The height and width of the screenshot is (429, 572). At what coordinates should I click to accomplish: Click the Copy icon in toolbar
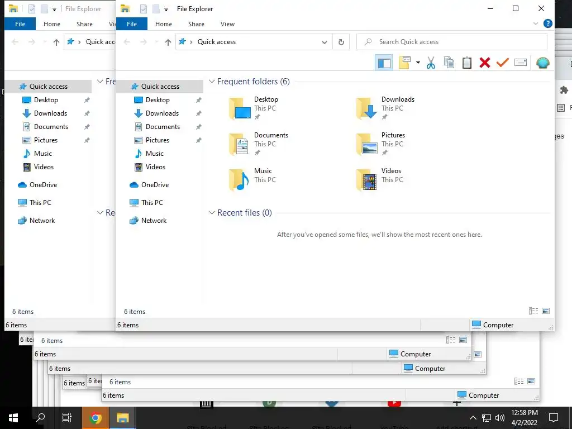pos(449,63)
